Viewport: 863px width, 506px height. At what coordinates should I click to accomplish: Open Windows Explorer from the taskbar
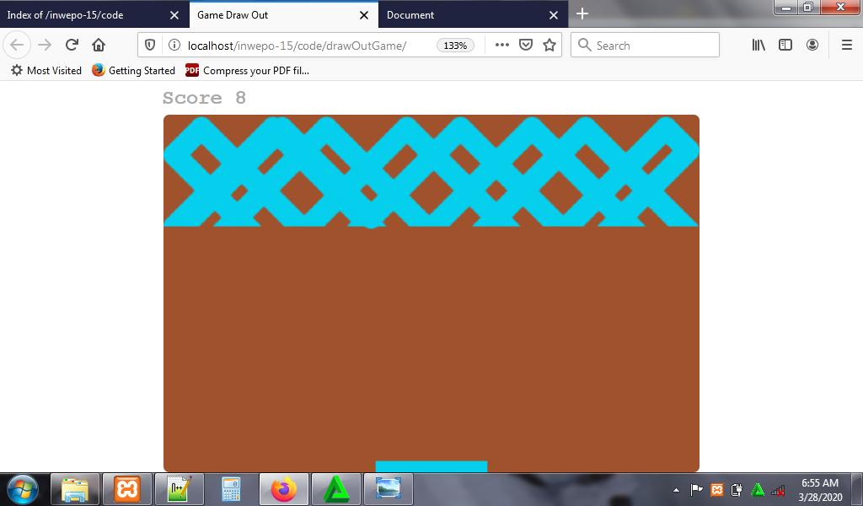[75, 489]
